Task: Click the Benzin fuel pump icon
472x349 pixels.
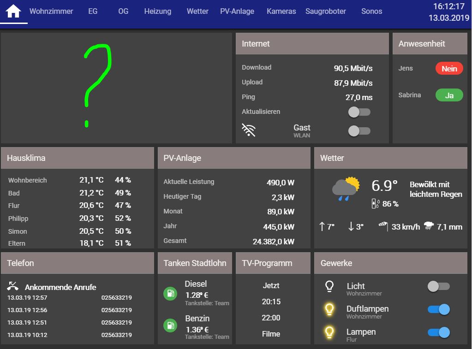Action: (170, 325)
